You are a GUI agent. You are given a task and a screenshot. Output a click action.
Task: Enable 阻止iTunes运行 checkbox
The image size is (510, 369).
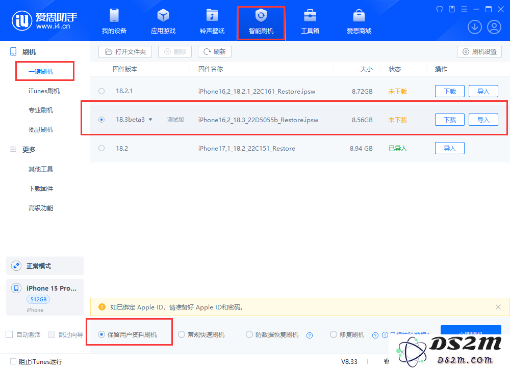tap(13, 361)
